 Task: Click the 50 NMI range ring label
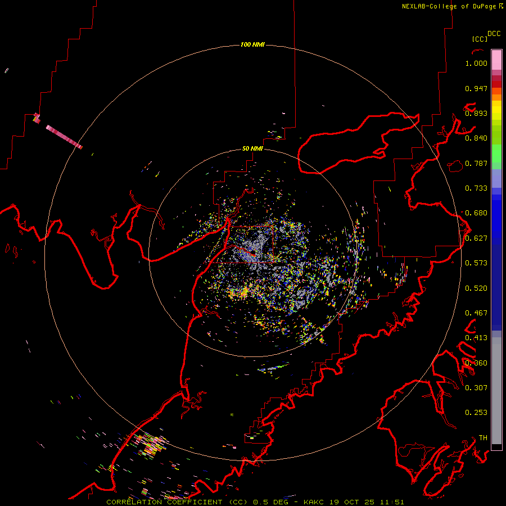(x=252, y=149)
